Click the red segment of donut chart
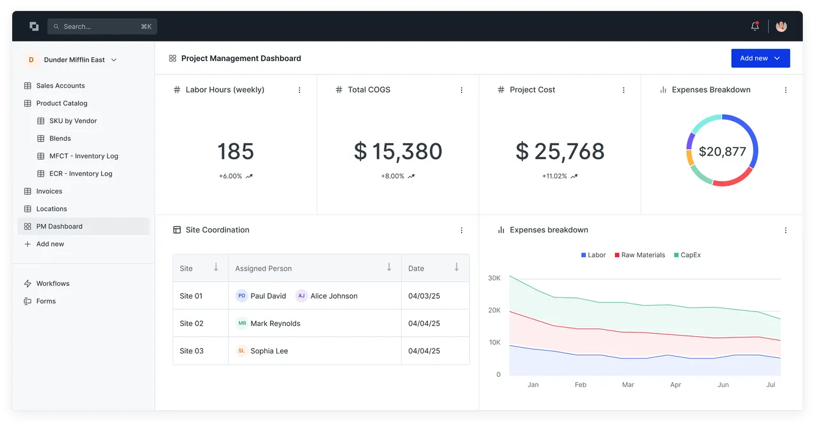815x426 pixels. tap(733, 180)
